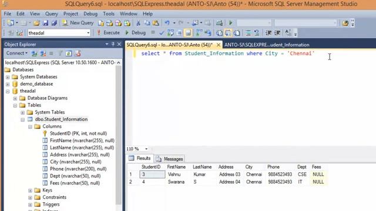
Task: Close the Object Explorer panel
Action: tap(119, 45)
